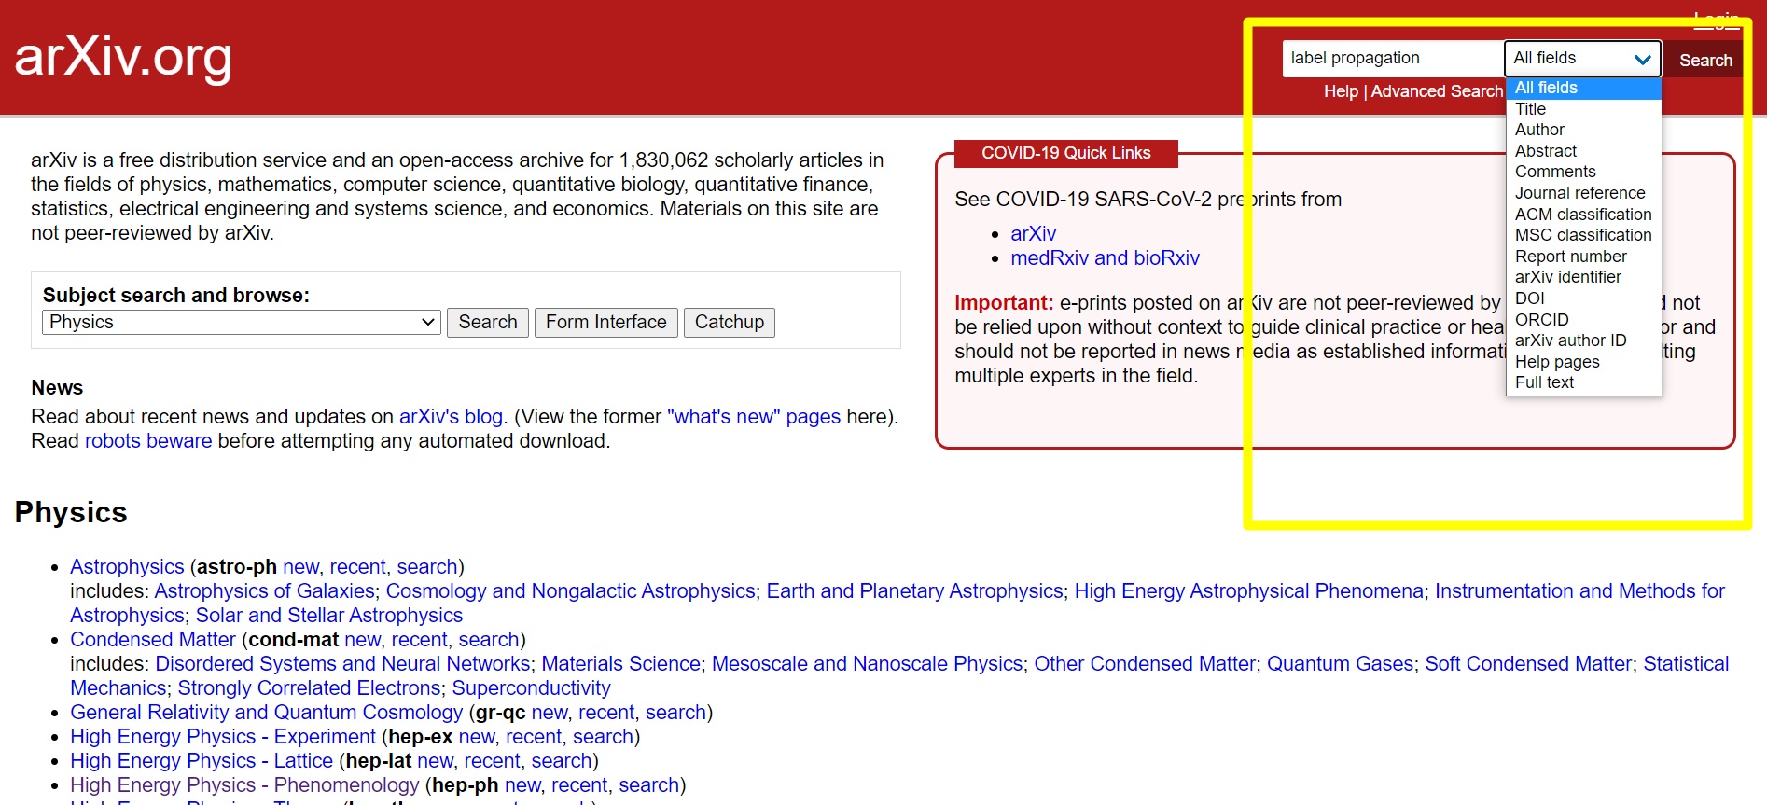Viewport: 1767px width, 805px height.
Task: Click hep-ex 'search' link
Action: [x=604, y=737]
